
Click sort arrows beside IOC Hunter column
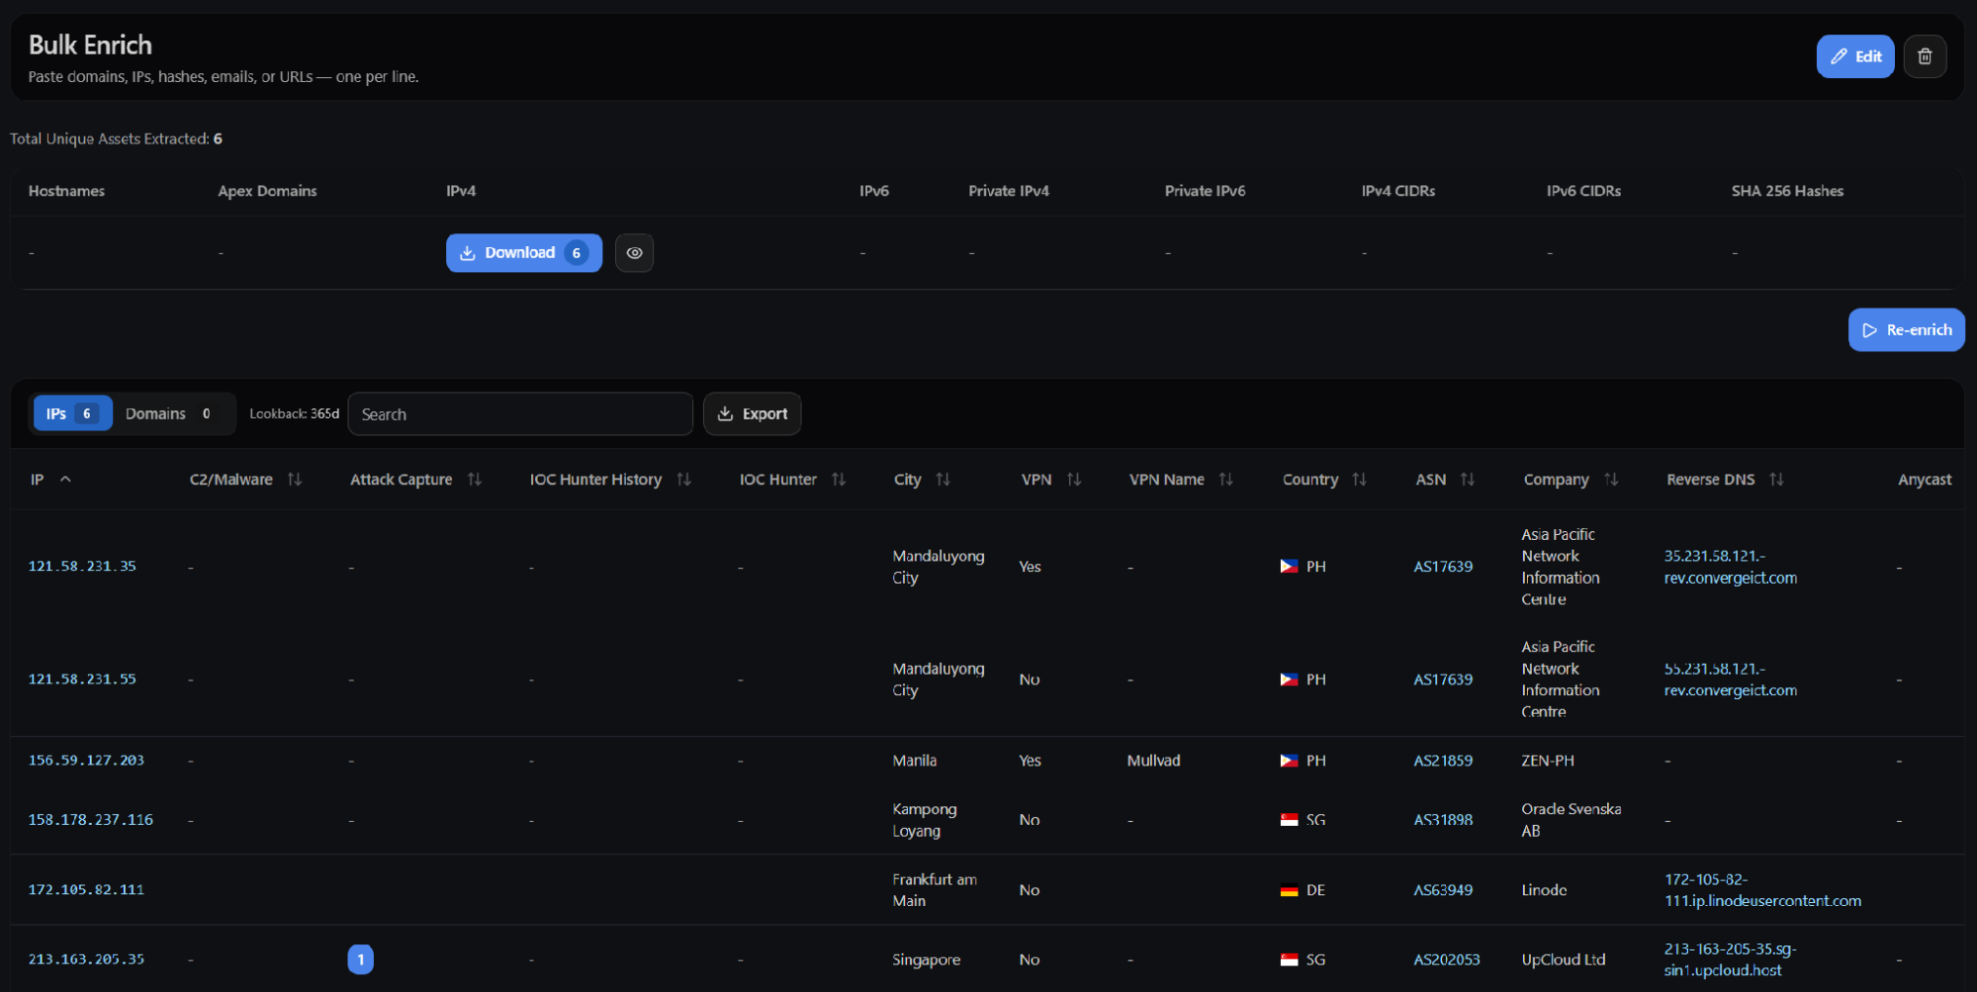(x=839, y=480)
